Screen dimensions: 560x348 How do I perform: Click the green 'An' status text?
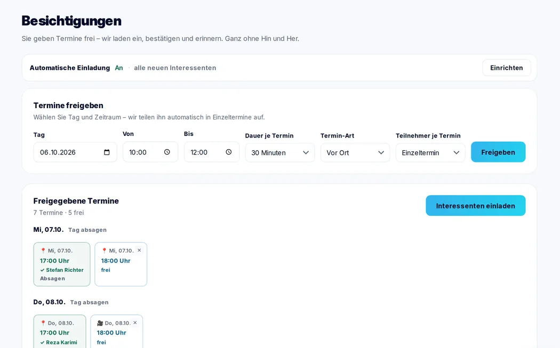point(119,68)
